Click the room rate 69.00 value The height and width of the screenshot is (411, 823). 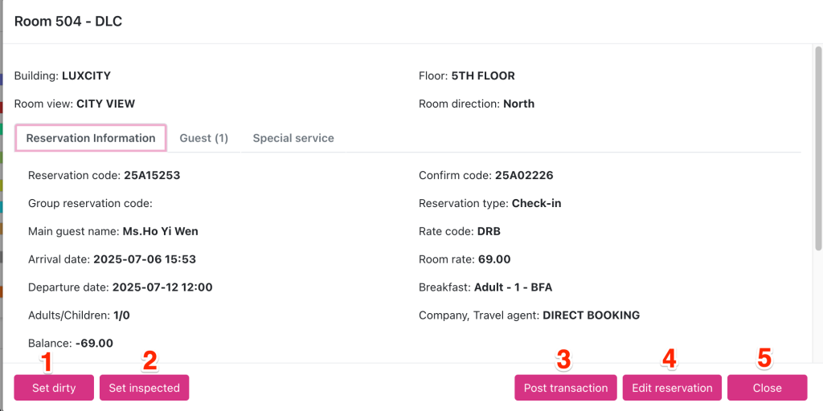[x=493, y=259]
